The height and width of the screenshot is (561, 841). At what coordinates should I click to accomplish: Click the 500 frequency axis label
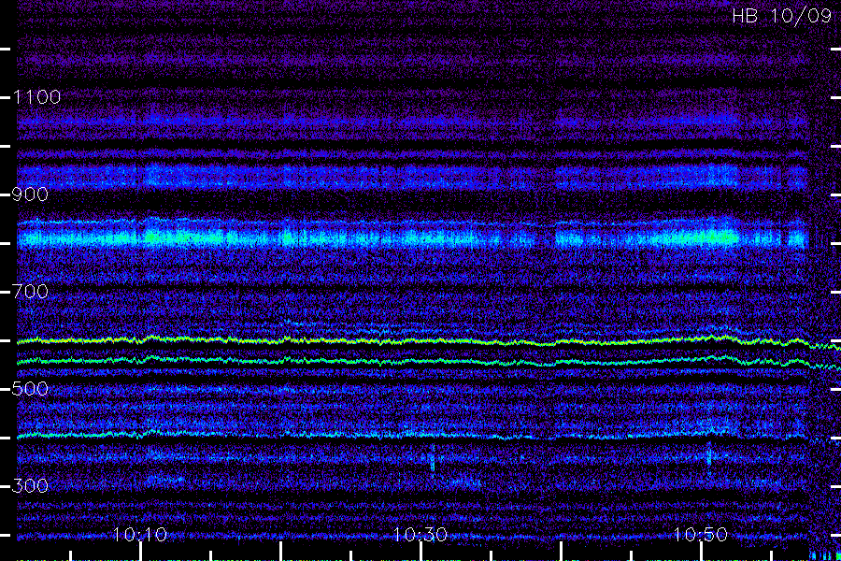click(30, 389)
